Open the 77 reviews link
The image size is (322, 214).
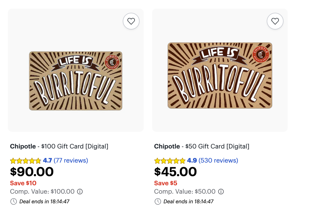click(x=71, y=160)
